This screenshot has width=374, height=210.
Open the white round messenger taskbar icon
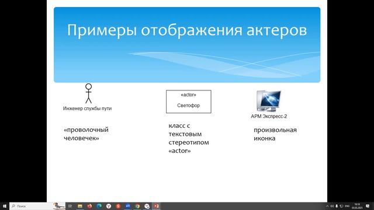(x=147, y=206)
